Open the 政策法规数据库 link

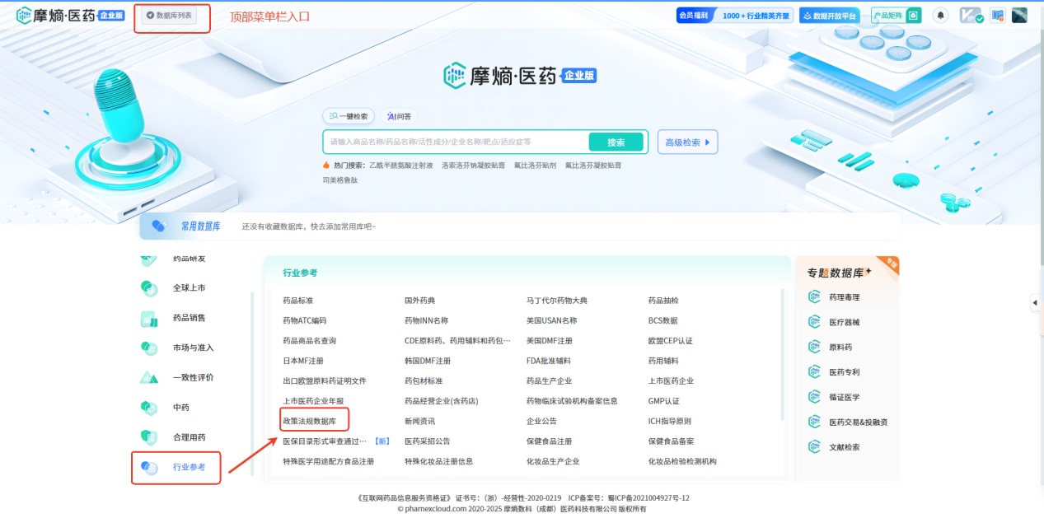coord(309,422)
